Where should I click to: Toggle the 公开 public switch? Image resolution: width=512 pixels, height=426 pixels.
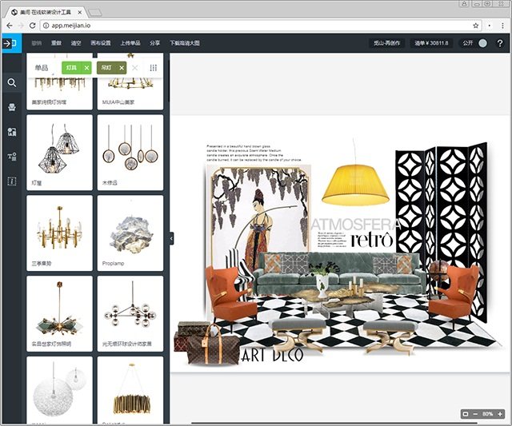(482, 43)
